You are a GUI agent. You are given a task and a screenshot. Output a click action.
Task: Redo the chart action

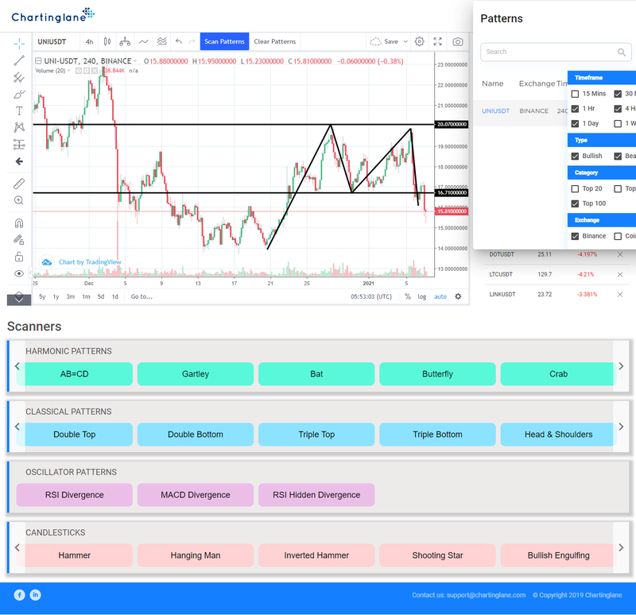192,41
